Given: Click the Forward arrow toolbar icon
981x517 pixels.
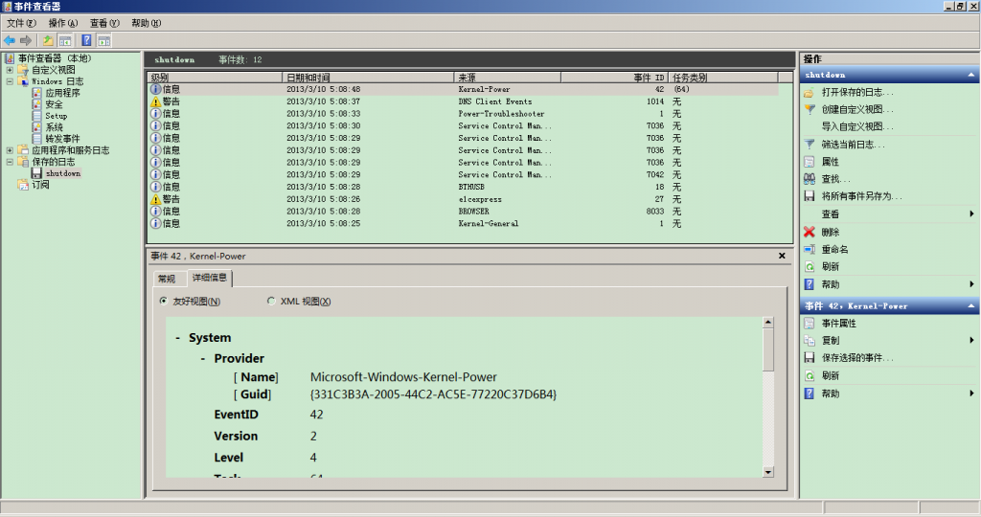Looking at the screenshot, I should (x=26, y=40).
